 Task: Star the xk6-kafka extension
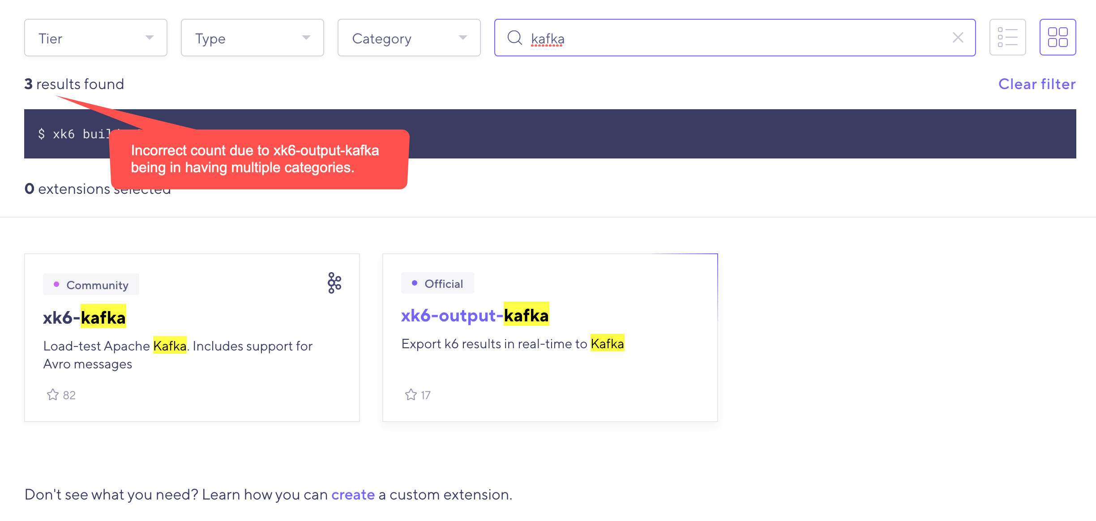(x=53, y=394)
